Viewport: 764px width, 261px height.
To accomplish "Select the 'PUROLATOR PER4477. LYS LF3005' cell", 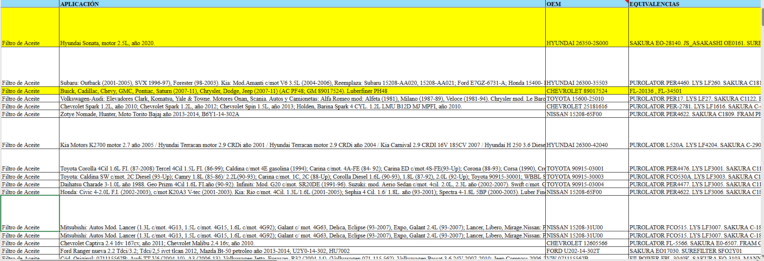I will pos(694,184).
